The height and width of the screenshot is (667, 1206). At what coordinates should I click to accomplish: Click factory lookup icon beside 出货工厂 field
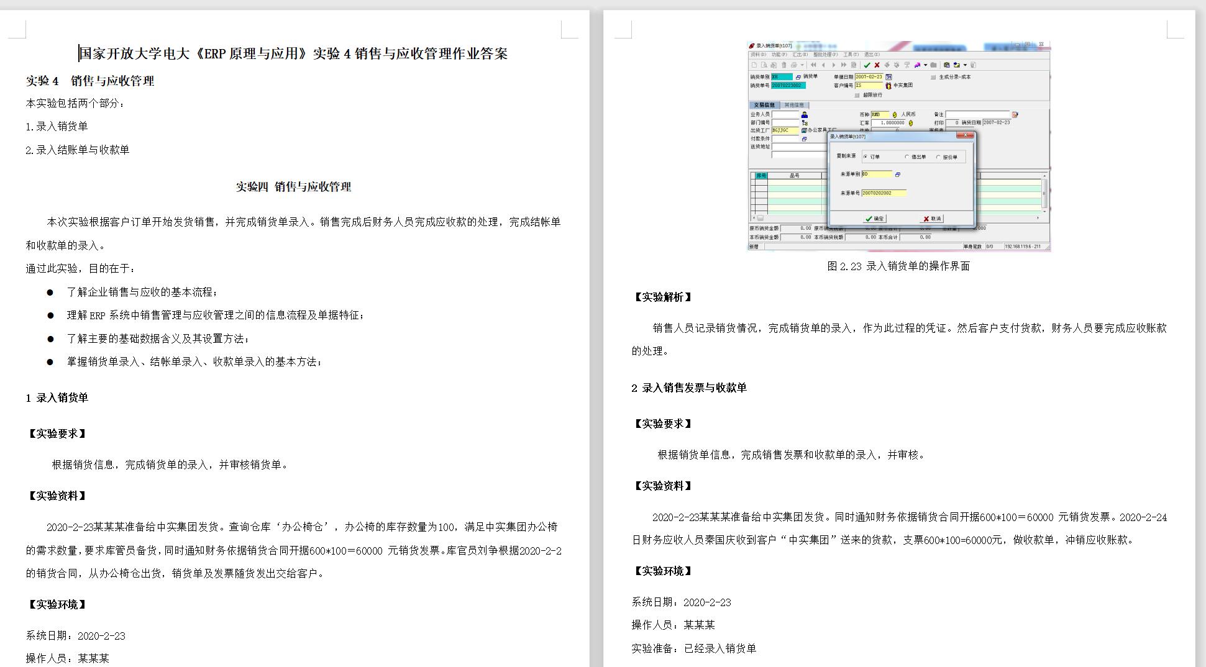pos(804,130)
